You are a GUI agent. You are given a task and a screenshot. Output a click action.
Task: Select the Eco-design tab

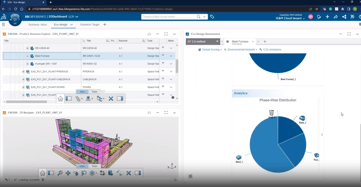click(x=61, y=25)
